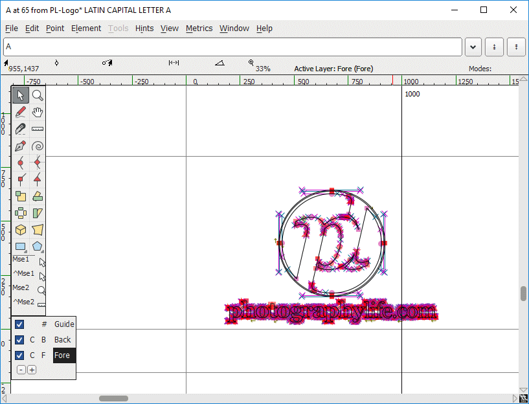Click the 1000 advance width label

[x=412, y=94]
